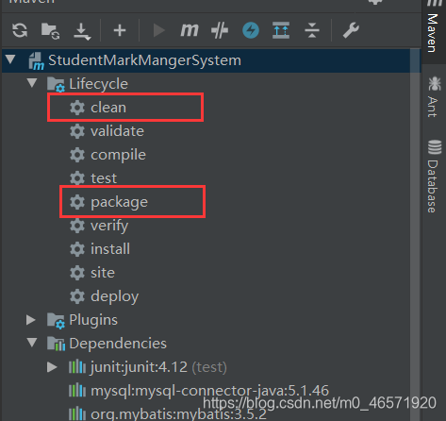Select the validate lifecycle goal

pyautogui.click(x=117, y=131)
